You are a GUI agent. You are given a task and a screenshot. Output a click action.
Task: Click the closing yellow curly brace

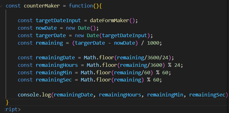click(7, 102)
